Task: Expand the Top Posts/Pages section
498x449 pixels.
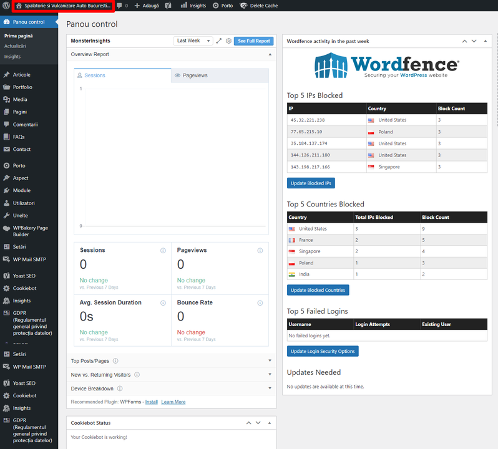Action: click(x=171, y=361)
